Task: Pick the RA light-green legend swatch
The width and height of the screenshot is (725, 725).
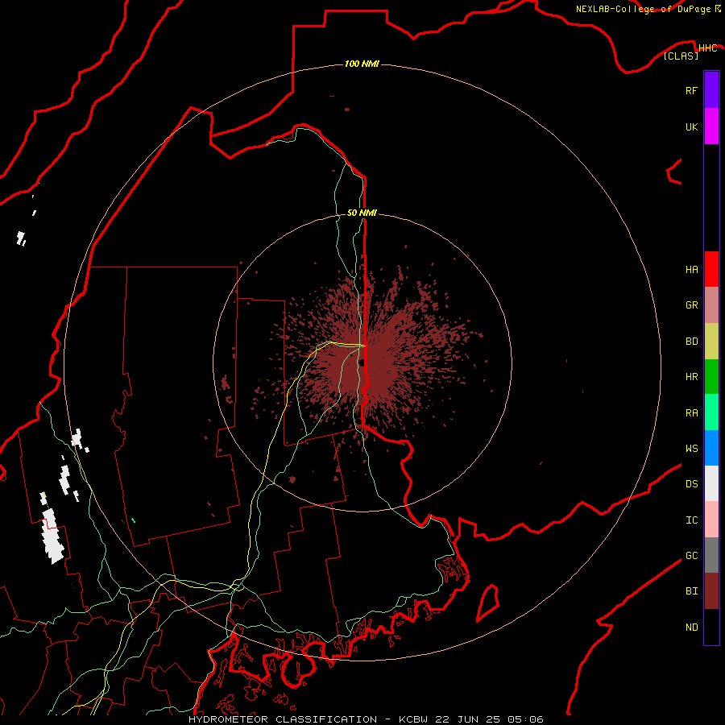Action: [711, 412]
